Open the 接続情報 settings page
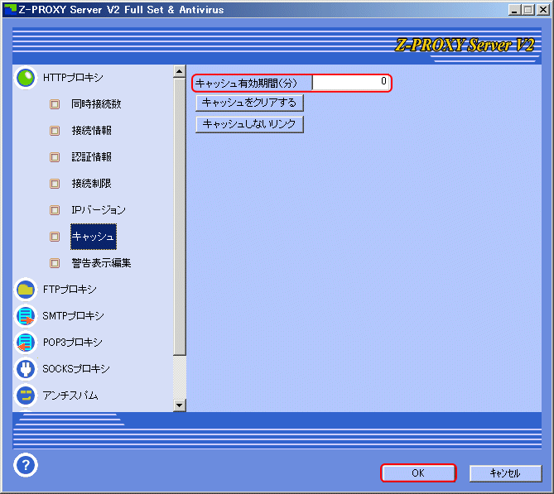This screenshot has height=494, width=554. pos(92,131)
